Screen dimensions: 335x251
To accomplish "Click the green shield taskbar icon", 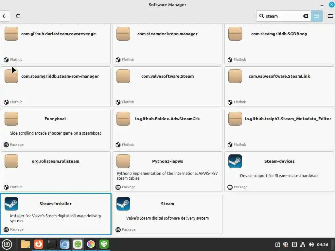I will [x=104, y=244].
